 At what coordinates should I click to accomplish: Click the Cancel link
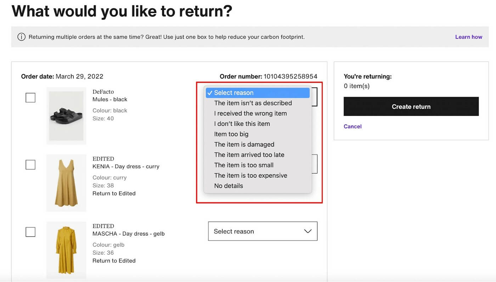point(353,126)
